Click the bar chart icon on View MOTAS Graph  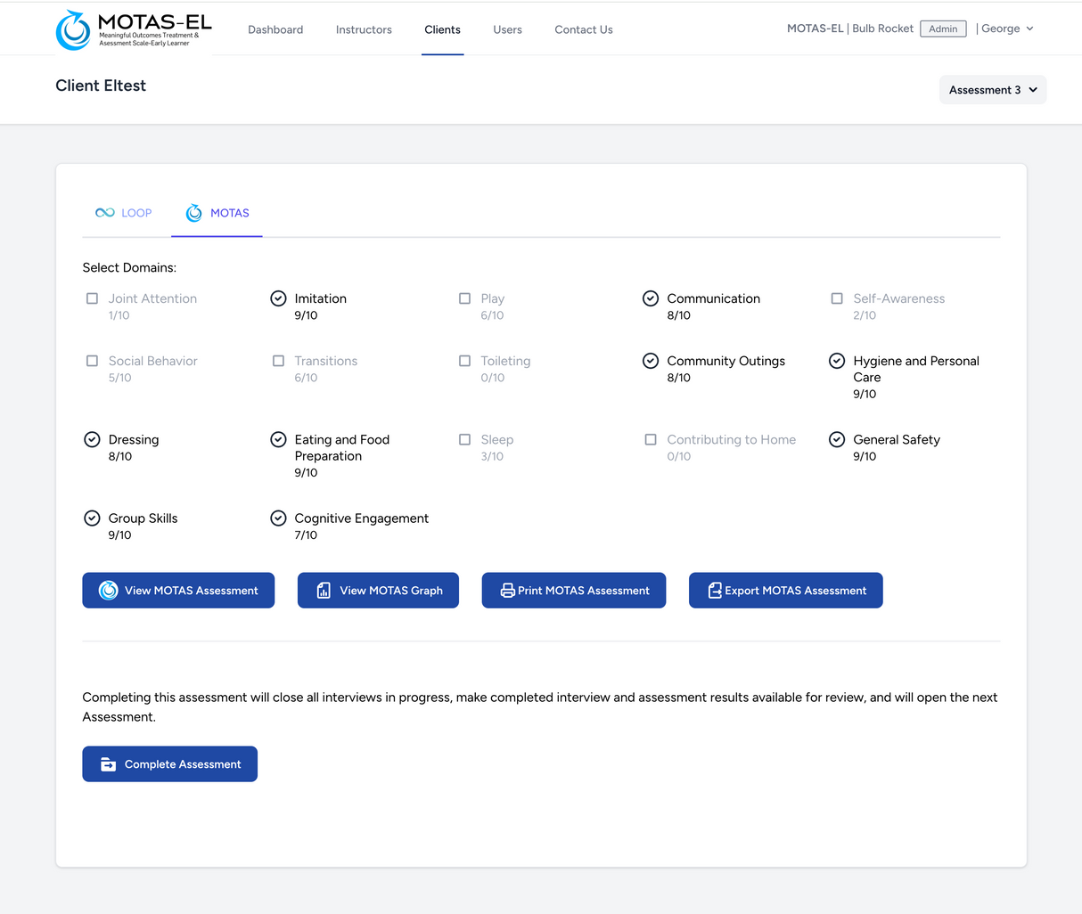point(323,590)
